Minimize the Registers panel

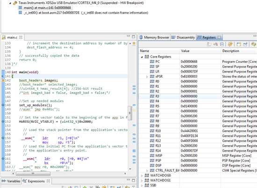point(255,36)
